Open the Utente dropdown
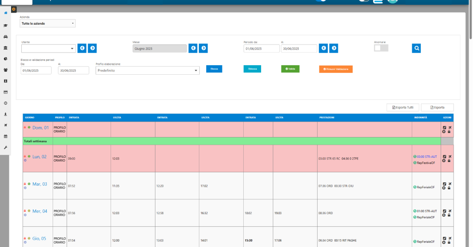This screenshot has width=473, height=247. (48, 49)
